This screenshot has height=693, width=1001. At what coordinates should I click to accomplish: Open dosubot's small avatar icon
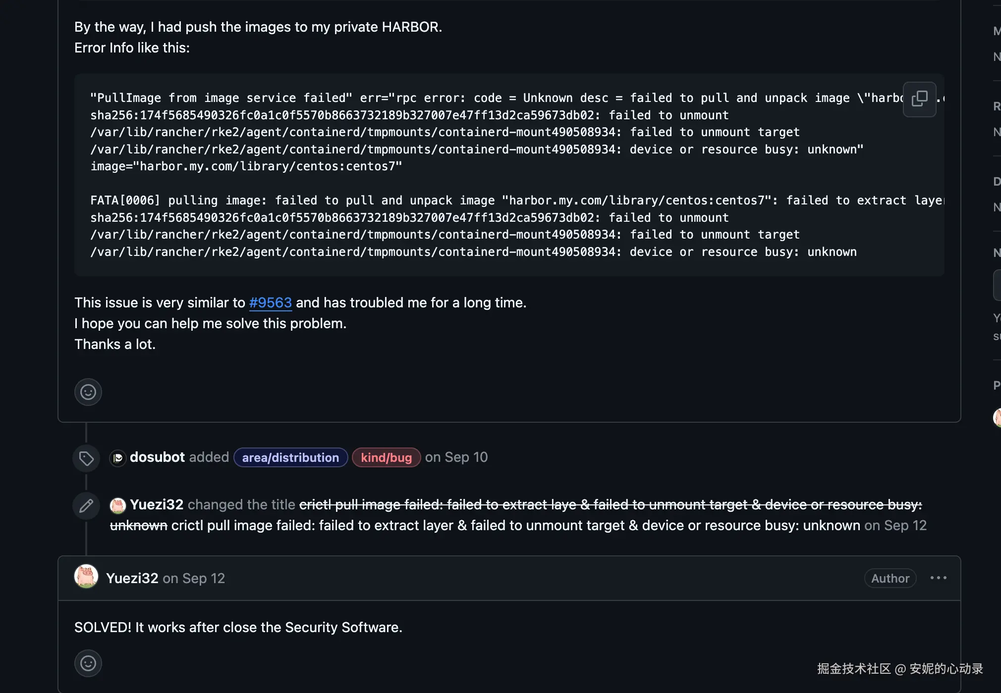(x=118, y=458)
